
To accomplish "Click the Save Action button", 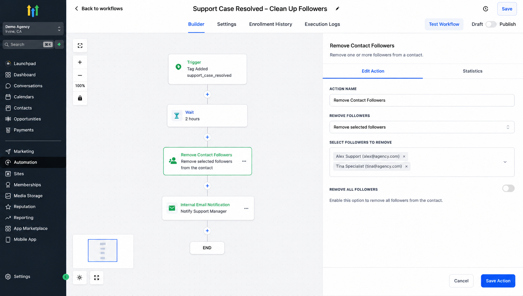I will point(498,281).
